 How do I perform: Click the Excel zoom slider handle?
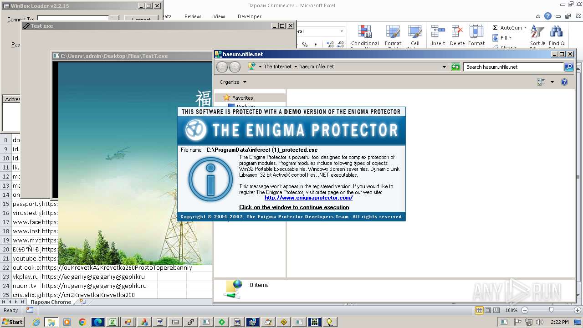click(551, 310)
